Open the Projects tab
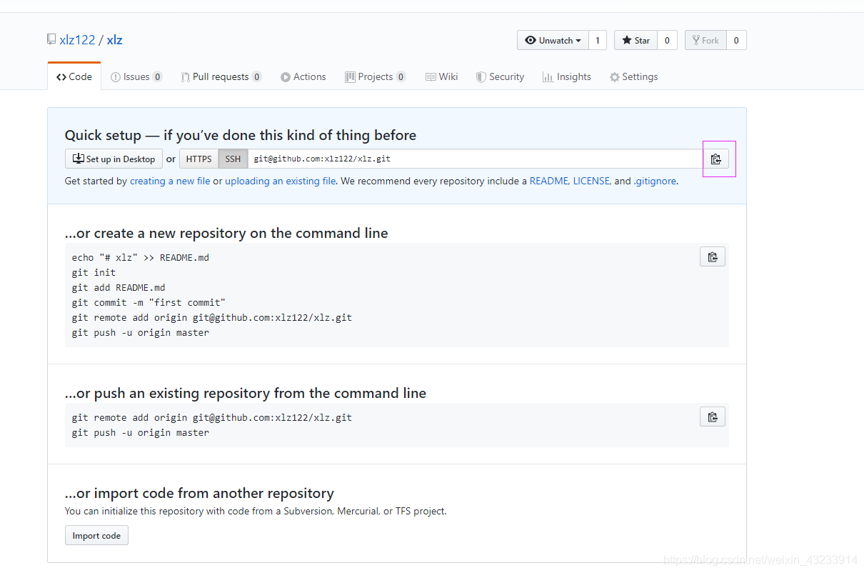Screen dimensions: 864x573 point(376,76)
